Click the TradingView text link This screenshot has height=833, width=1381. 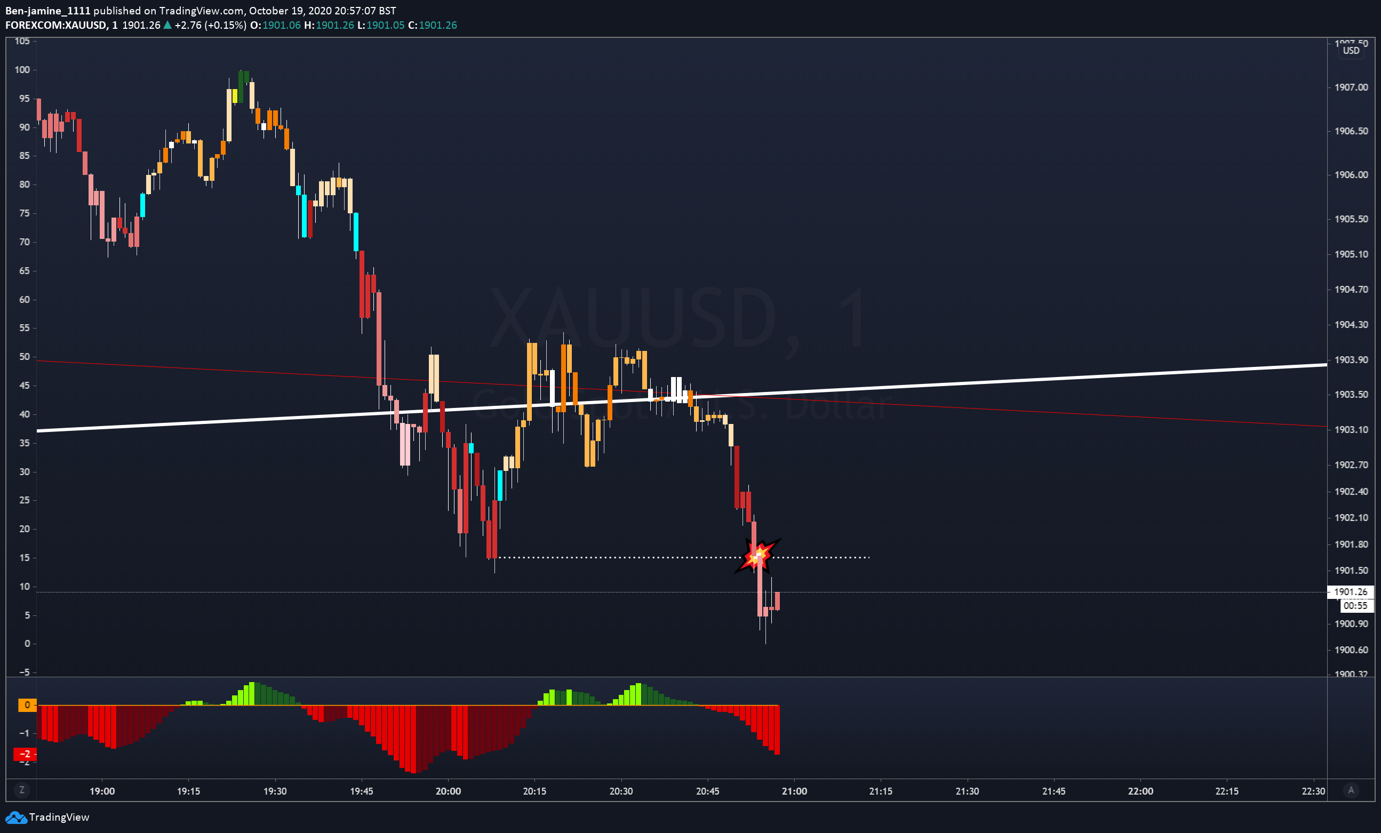tap(59, 818)
